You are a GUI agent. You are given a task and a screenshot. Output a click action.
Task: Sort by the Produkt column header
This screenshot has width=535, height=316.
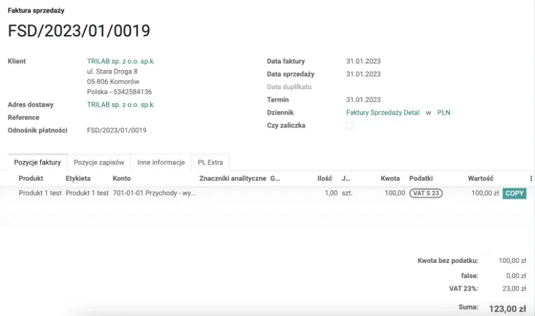[x=31, y=179]
